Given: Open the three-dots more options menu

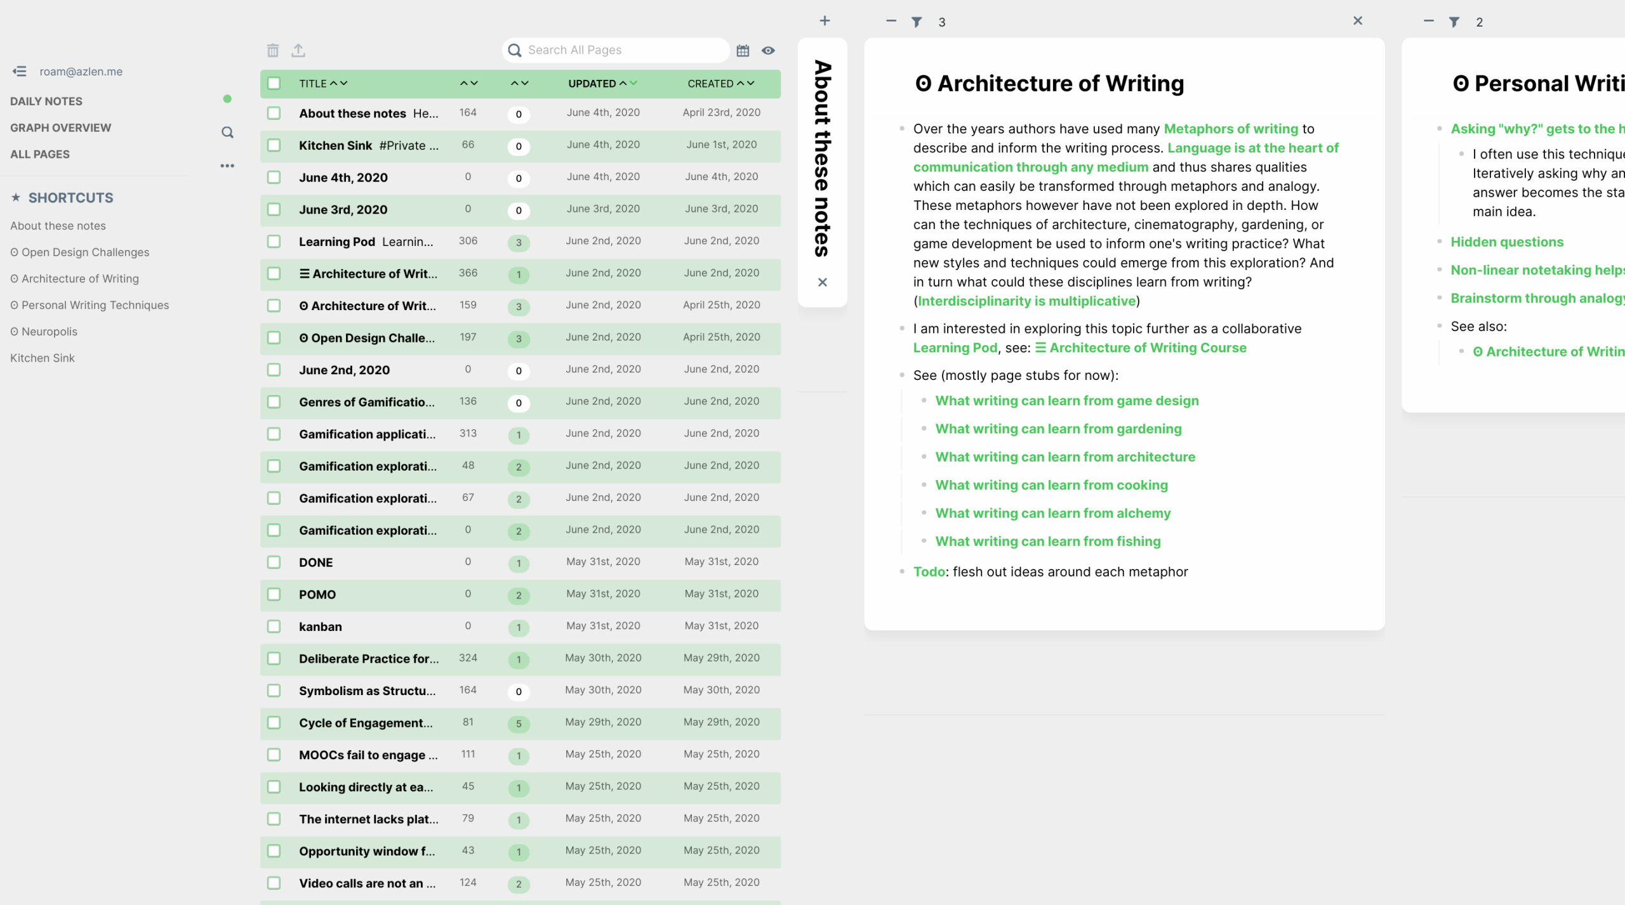Looking at the screenshot, I should (x=227, y=166).
